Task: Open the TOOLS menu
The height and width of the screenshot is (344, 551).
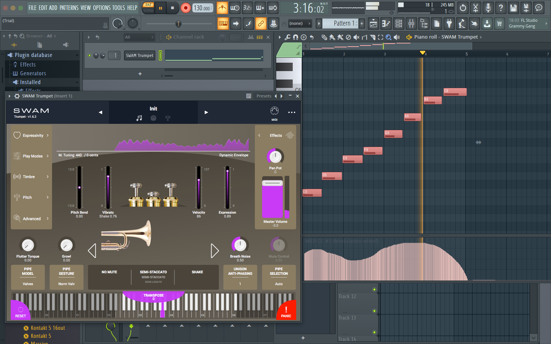Action: click(x=118, y=8)
